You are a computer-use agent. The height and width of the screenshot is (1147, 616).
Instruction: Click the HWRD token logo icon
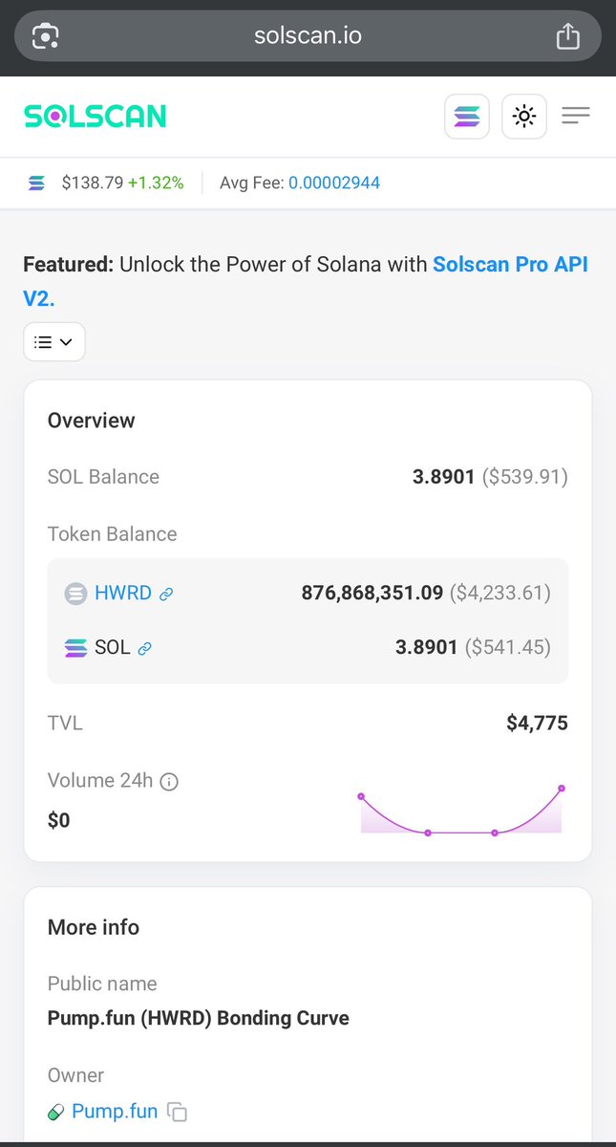[x=75, y=594]
